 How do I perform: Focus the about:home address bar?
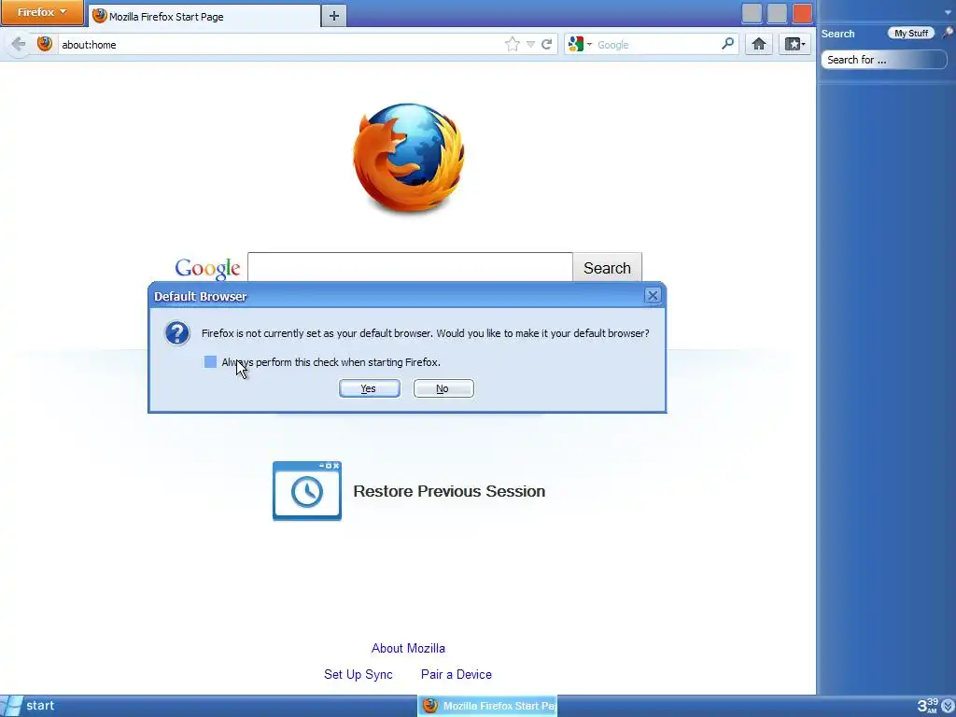point(280,45)
